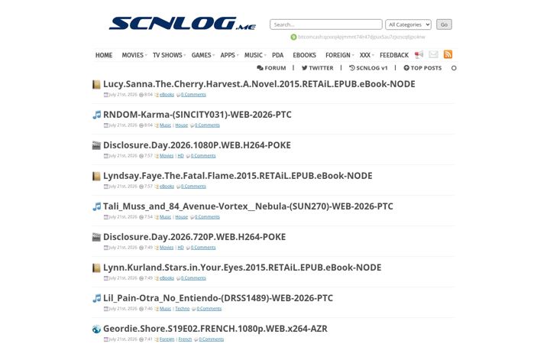The height and width of the screenshot is (344, 550).
Task: Open the TOP POSTS link
Action: click(x=422, y=68)
